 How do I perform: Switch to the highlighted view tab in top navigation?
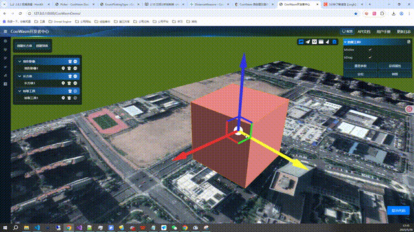click(347, 32)
